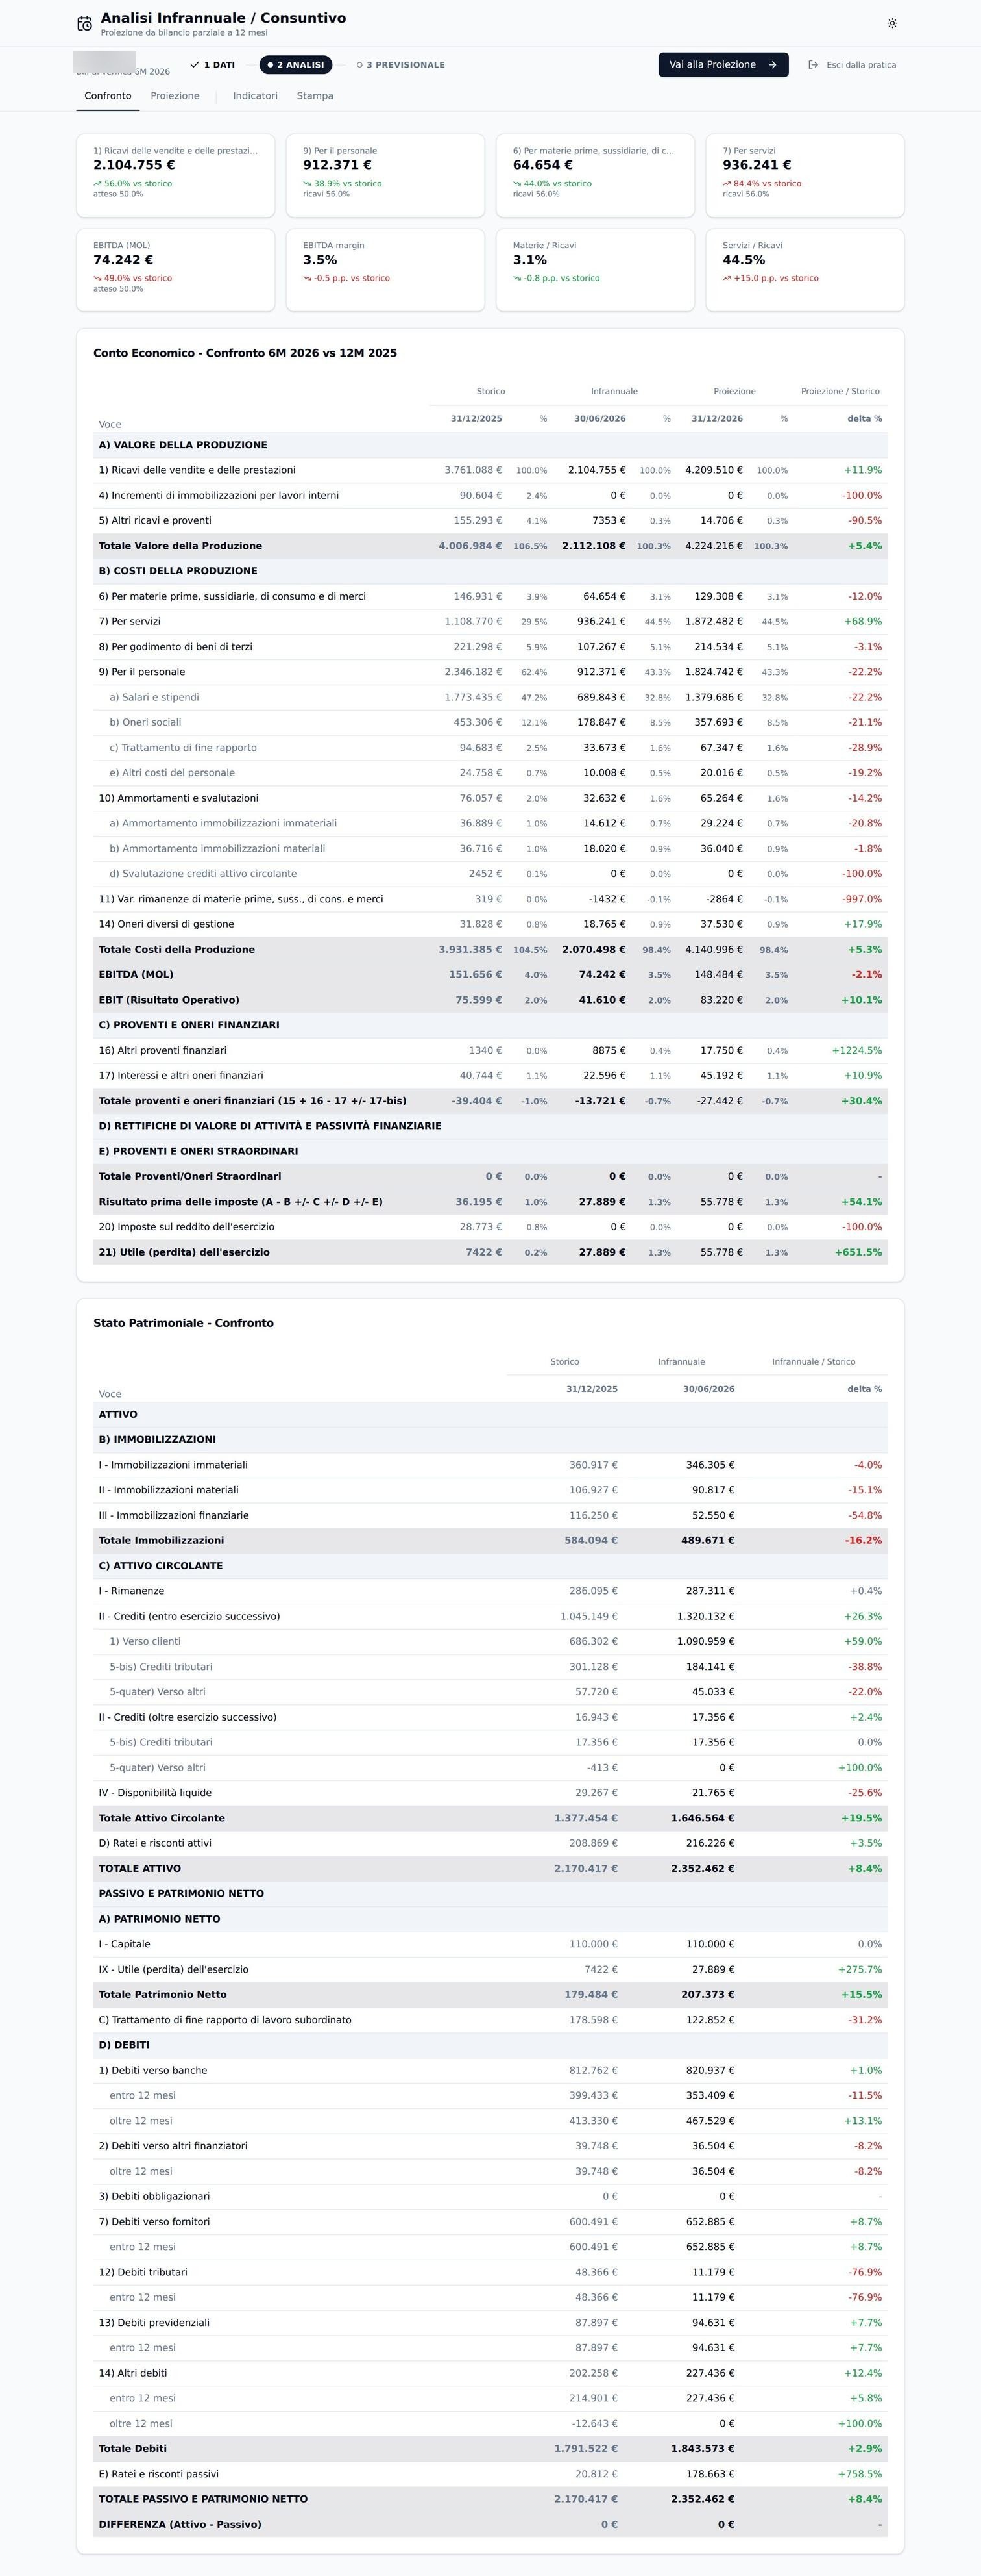Click E) Ratei e risconti passivi delta +758.5%
Image resolution: width=981 pixels, height=2576 pixels.
[x=860, y=2474]
